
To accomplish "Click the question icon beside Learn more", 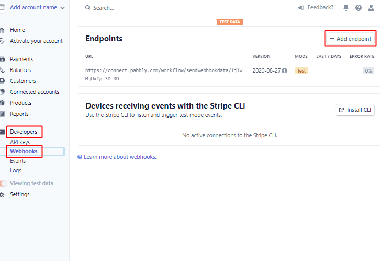I will tap(80, 157).
